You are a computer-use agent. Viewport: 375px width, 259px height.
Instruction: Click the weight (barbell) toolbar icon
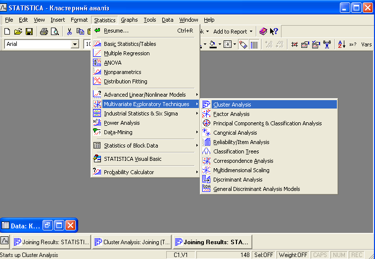327,44
